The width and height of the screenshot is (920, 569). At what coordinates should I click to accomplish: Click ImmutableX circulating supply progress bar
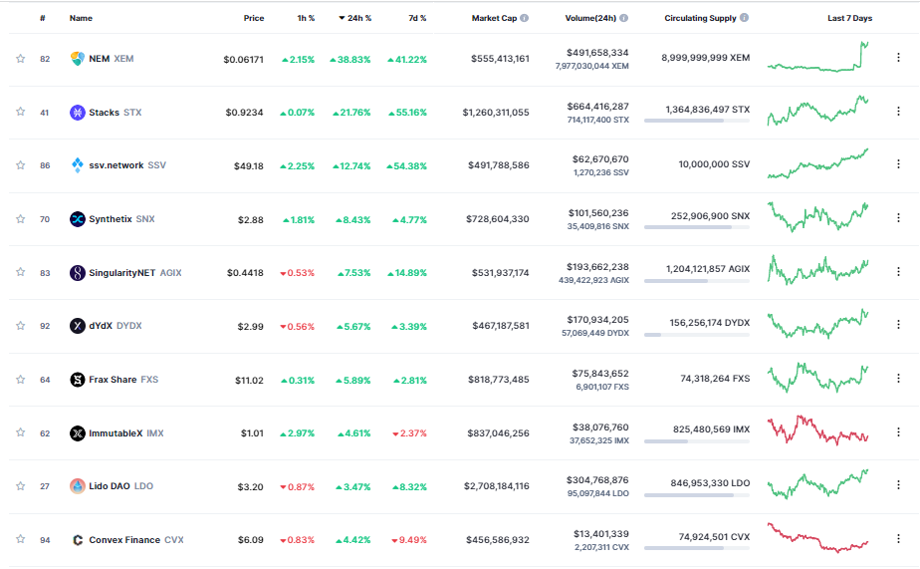tap(696, 441)
